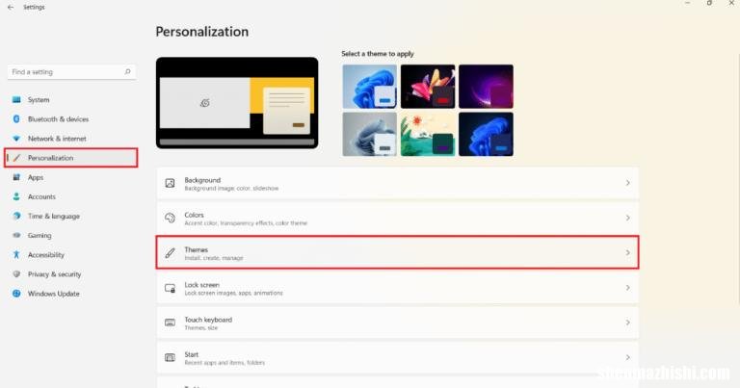Image resolution: width=740 pixels, height=388 pixels.
Task: Click the Network wifi icon
Action: (x=16, y=139)
